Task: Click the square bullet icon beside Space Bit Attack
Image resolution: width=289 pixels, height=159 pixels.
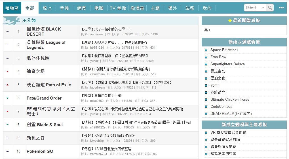Action: pos(206,50)
